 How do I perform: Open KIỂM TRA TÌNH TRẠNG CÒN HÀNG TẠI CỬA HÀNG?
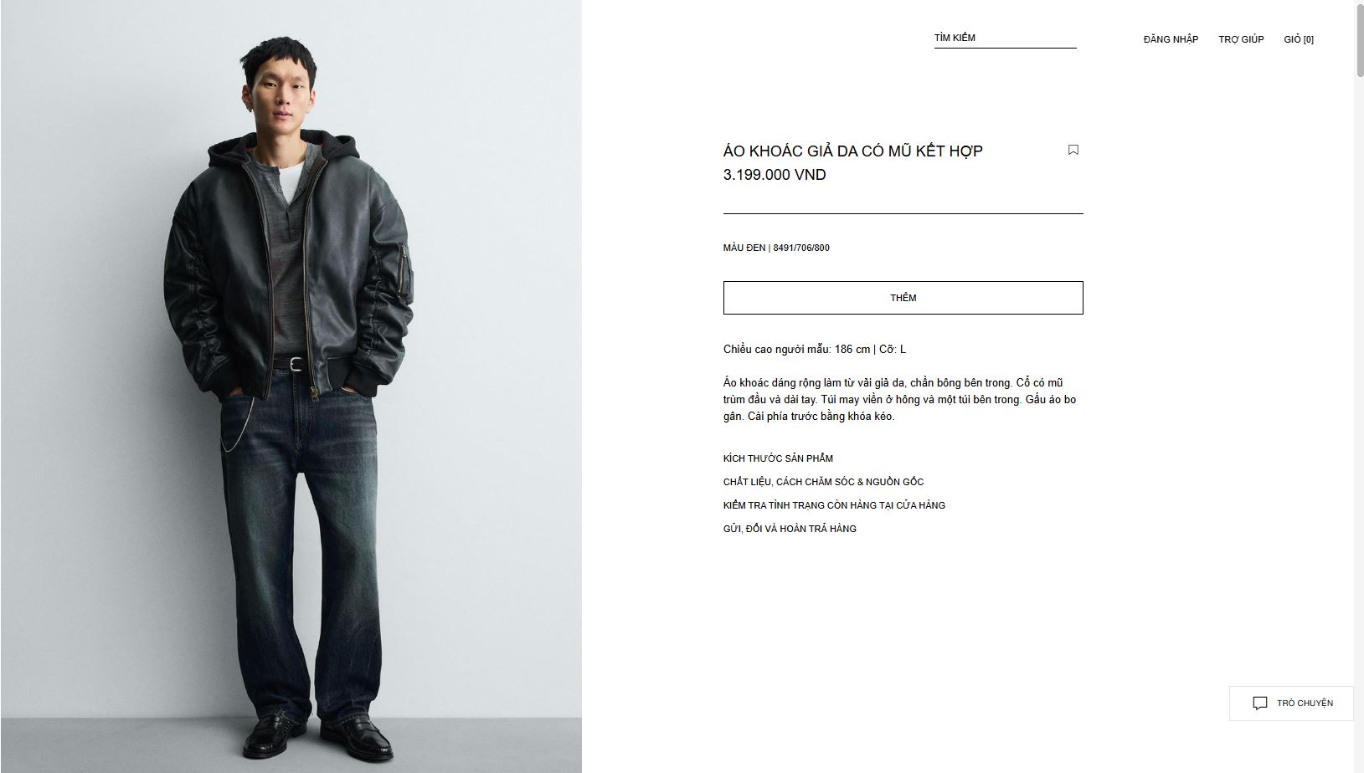834,505
